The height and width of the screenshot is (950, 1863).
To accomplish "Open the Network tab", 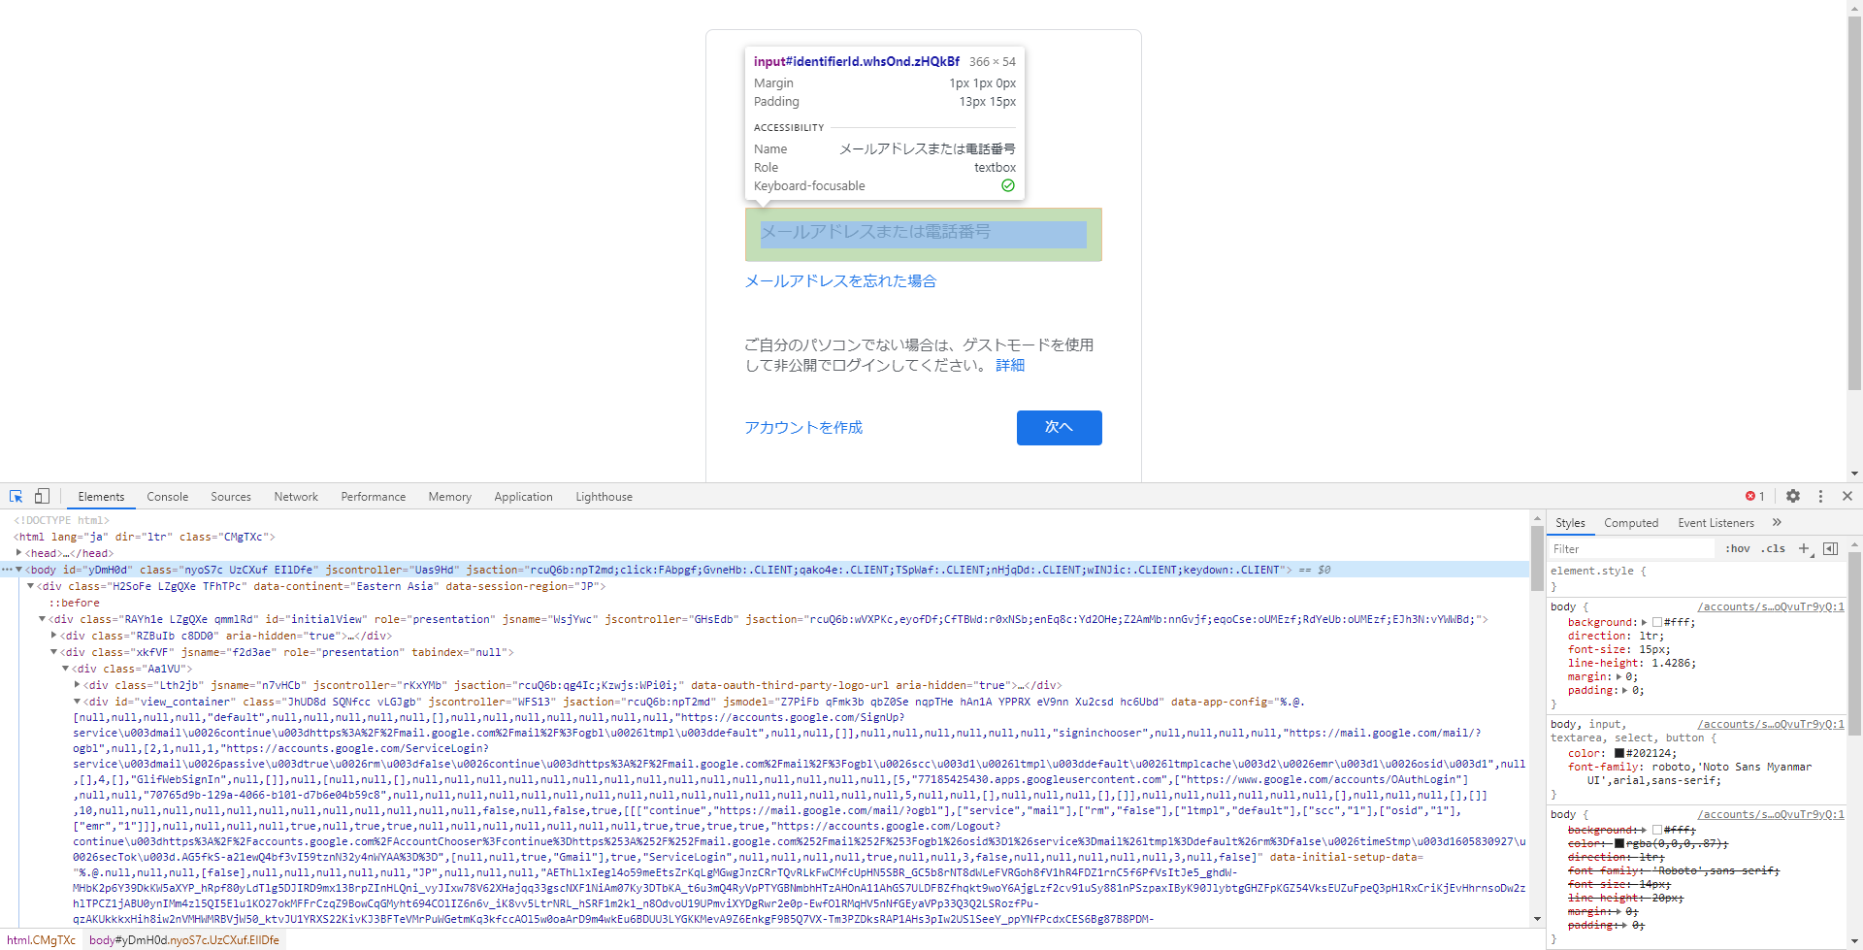I will 296,496.
